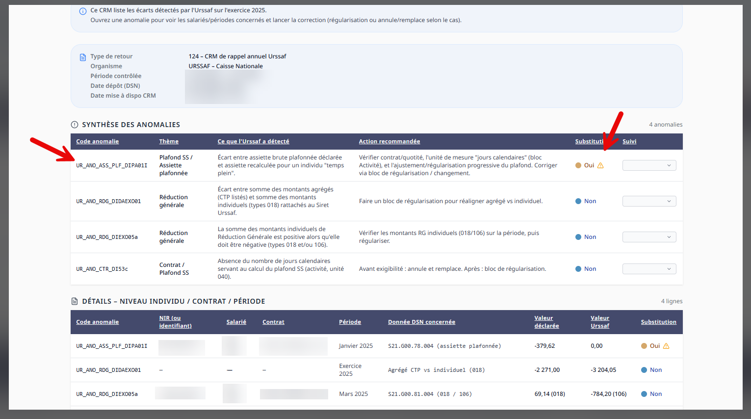Sort details table by Salarié
Viewport: 751px width, 419px height.
click(236, 322)
